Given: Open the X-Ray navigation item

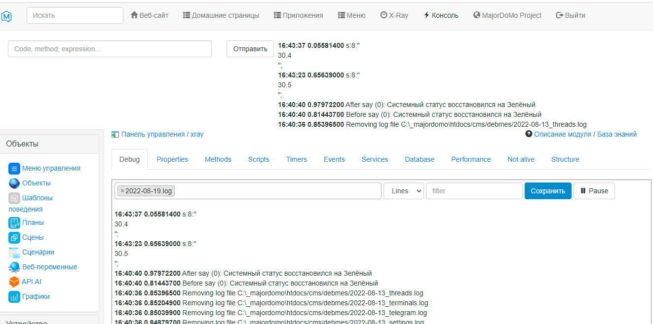Looking at the screenshot, I should pos(394,15).
